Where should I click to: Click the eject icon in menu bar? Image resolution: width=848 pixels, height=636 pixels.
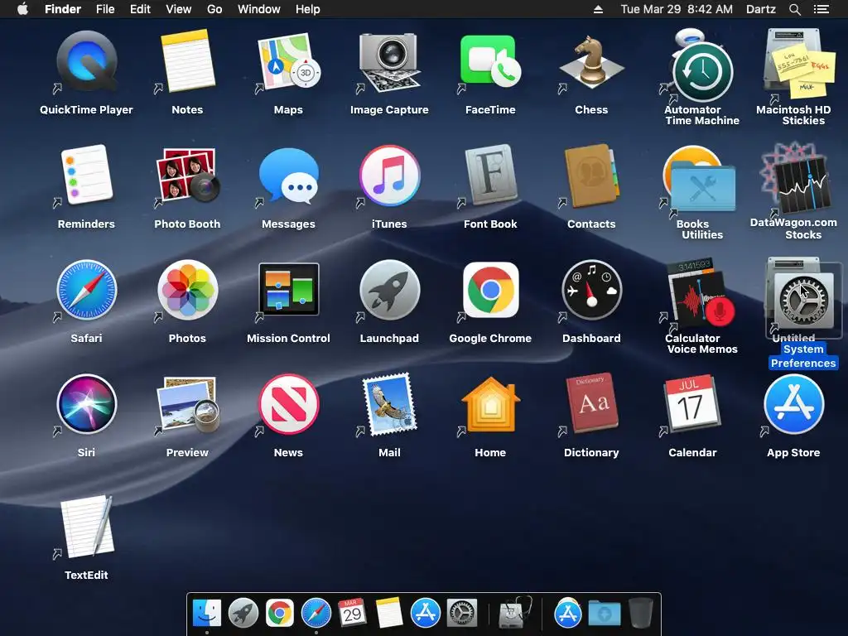(x=598, y=9)
